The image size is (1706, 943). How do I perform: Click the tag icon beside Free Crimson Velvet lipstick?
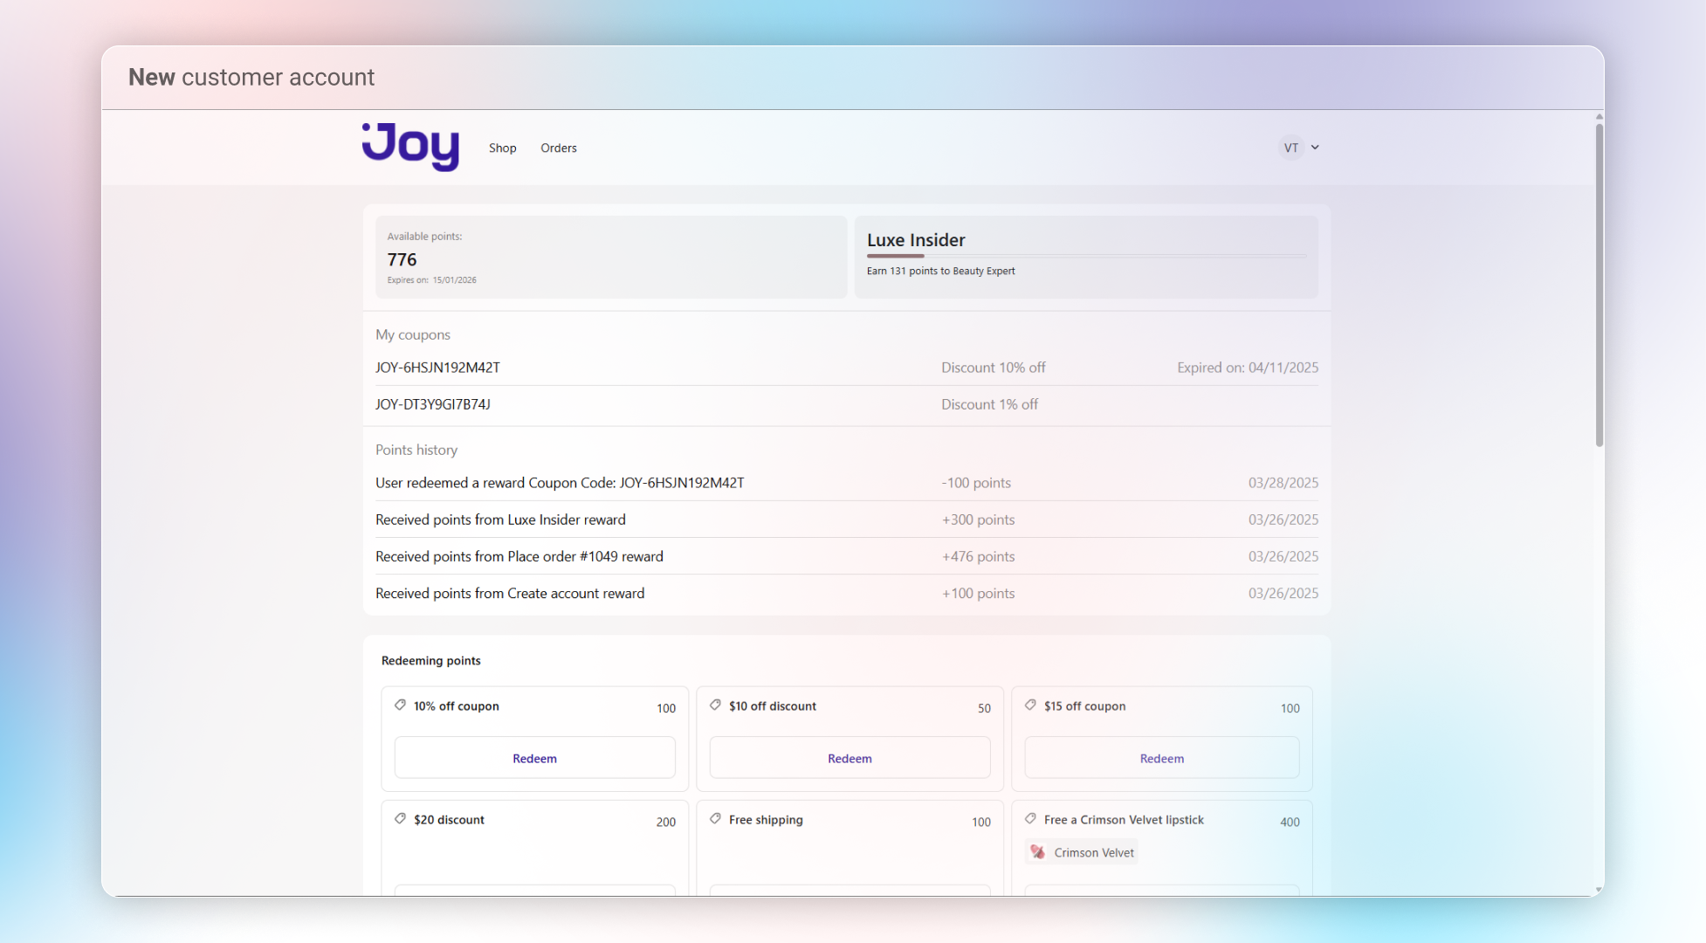tap(1030, 819)
